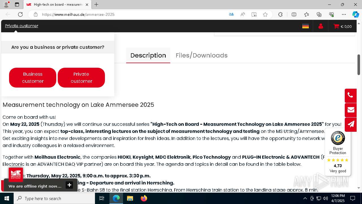Open the tab actions menu icon
This screenshot has height=204, width=362.
(x=17, y=5)
